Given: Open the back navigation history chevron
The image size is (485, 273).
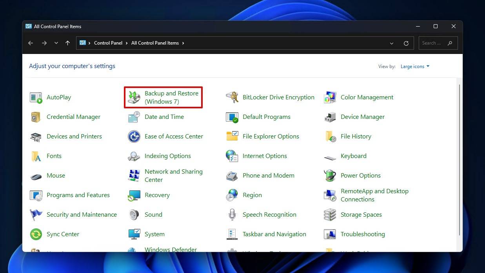Looking at the screenshot, I should pyautogui.click(x=56, y=43).
